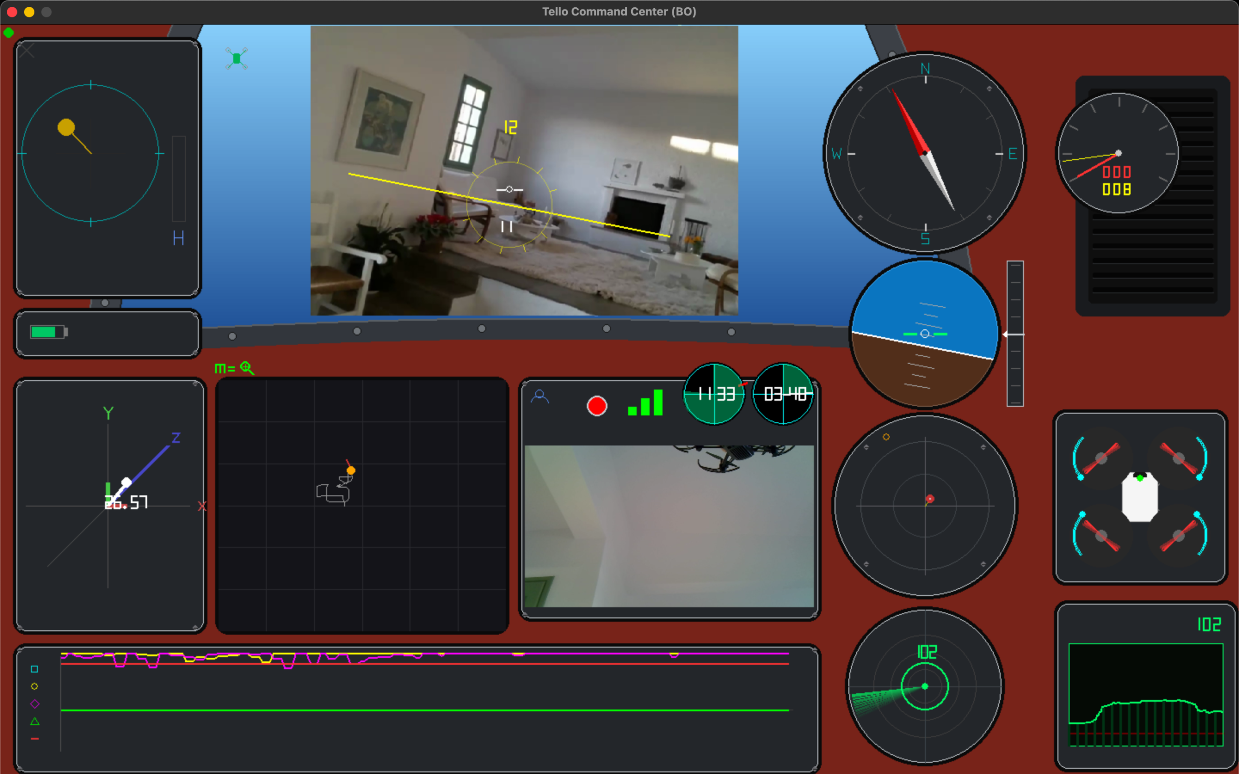Click the 11 33 timer dial
The image size is (1239, 774).
click(x=714, y=394)
